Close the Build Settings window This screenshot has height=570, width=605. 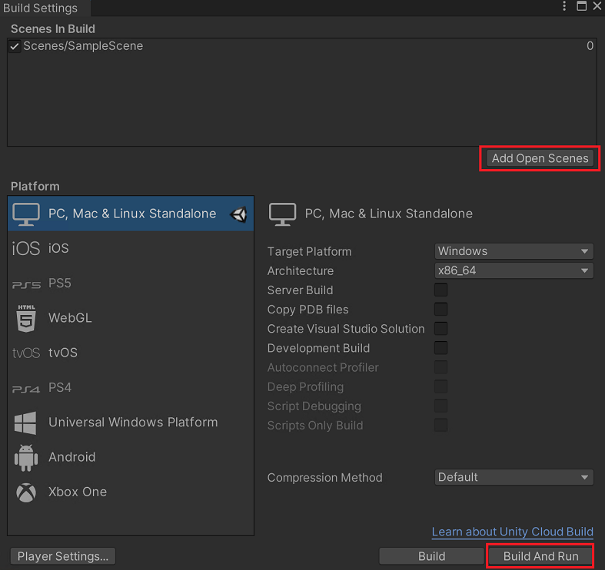597,6
